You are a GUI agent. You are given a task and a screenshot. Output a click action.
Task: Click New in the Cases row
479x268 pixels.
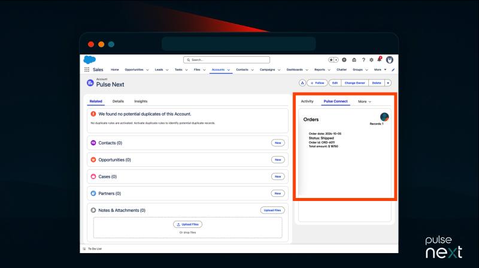tap(278, 176)
